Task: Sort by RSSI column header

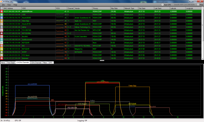Action: (x=61, y=8)
